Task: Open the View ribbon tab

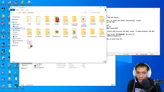Action: (27, 10)
